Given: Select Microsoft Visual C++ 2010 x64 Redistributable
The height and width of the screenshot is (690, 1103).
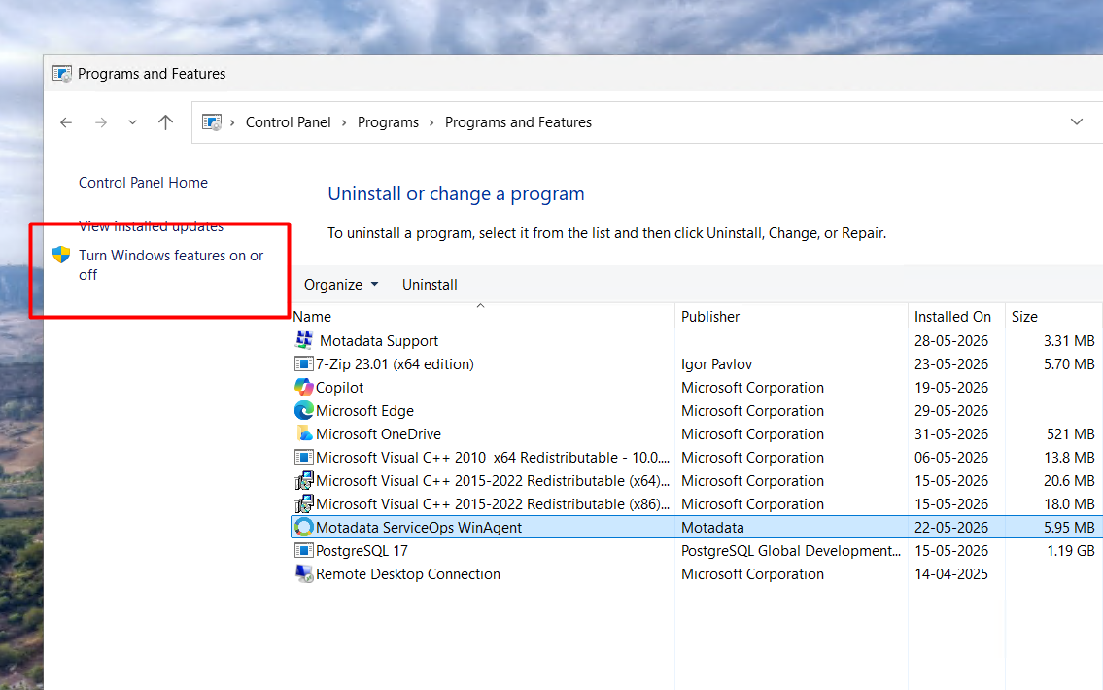Looking at the screenshot, I should [493, 457].
